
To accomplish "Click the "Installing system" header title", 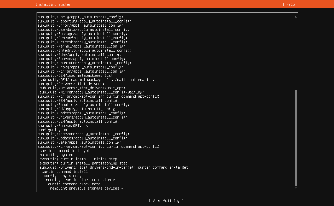I will coord(53,4).
